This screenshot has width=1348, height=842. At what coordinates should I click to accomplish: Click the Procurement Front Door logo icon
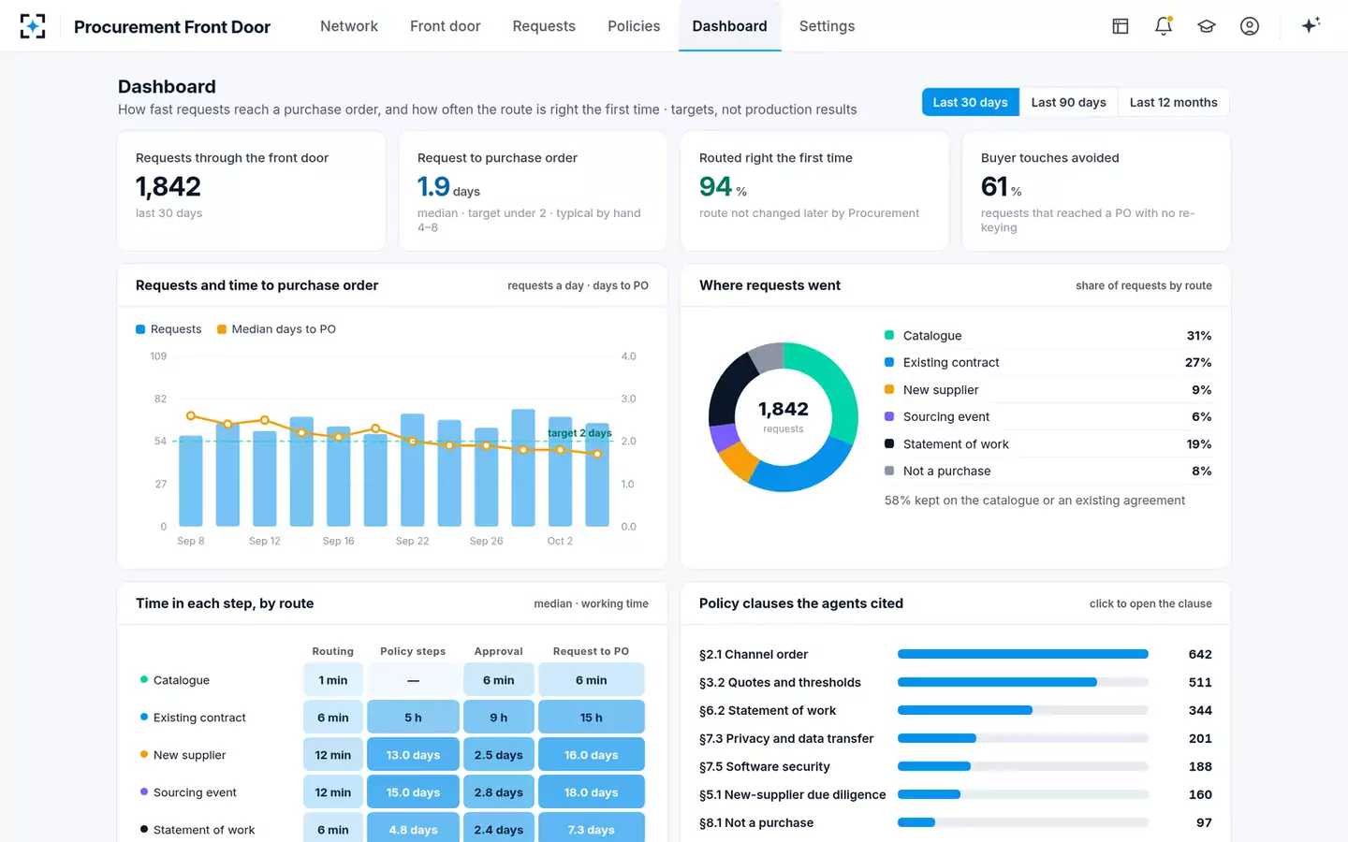33,26
